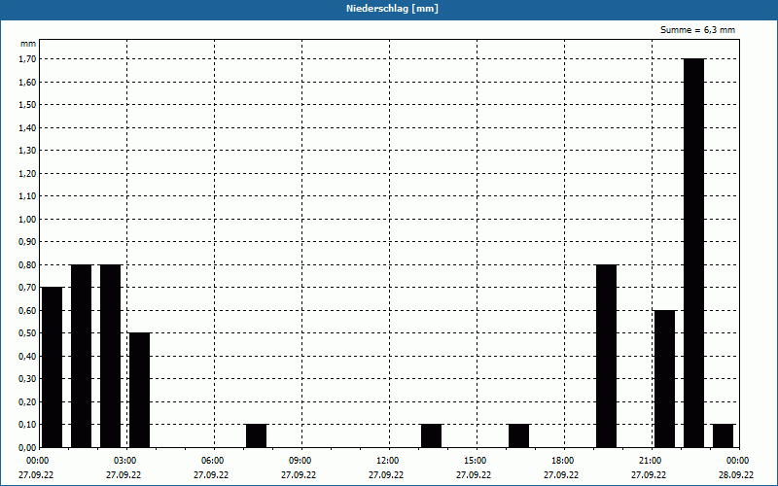Click the 0,10 mm bar after 06:00
This screenshot has width=778, height=486.
[256, 435]
